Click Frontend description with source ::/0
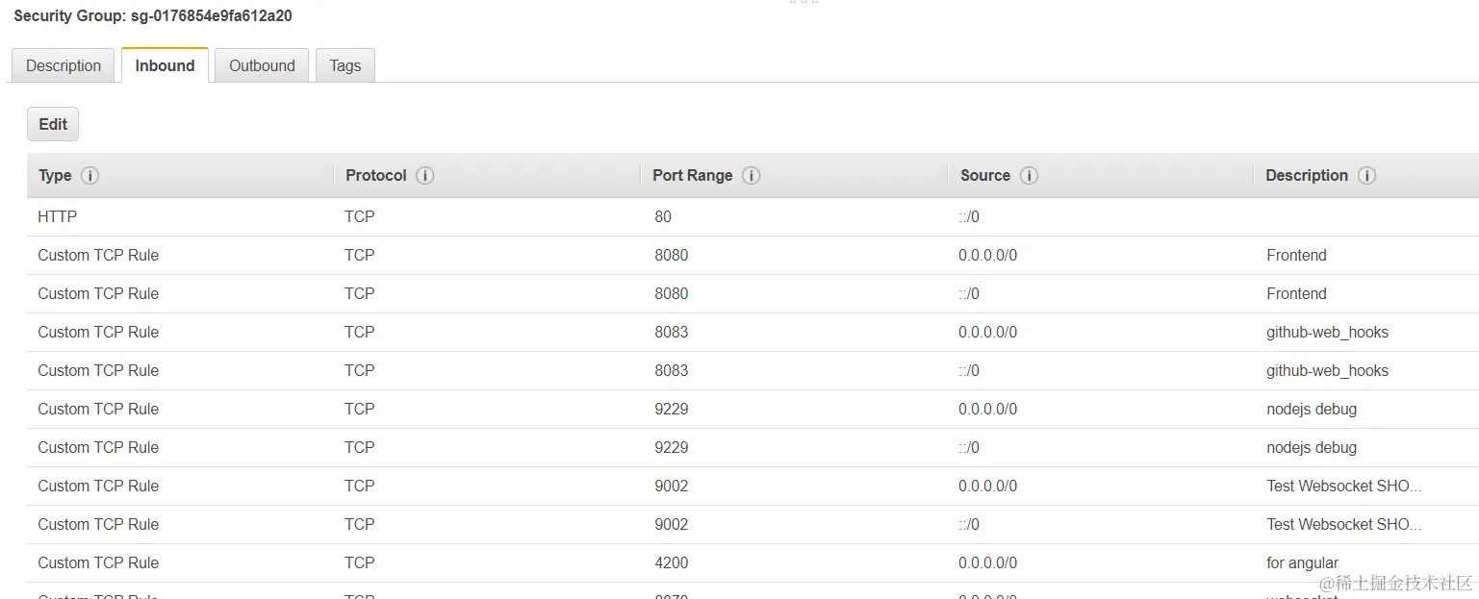The width and height of the screenshot is (1479, 599). [x=1296, y=293]
